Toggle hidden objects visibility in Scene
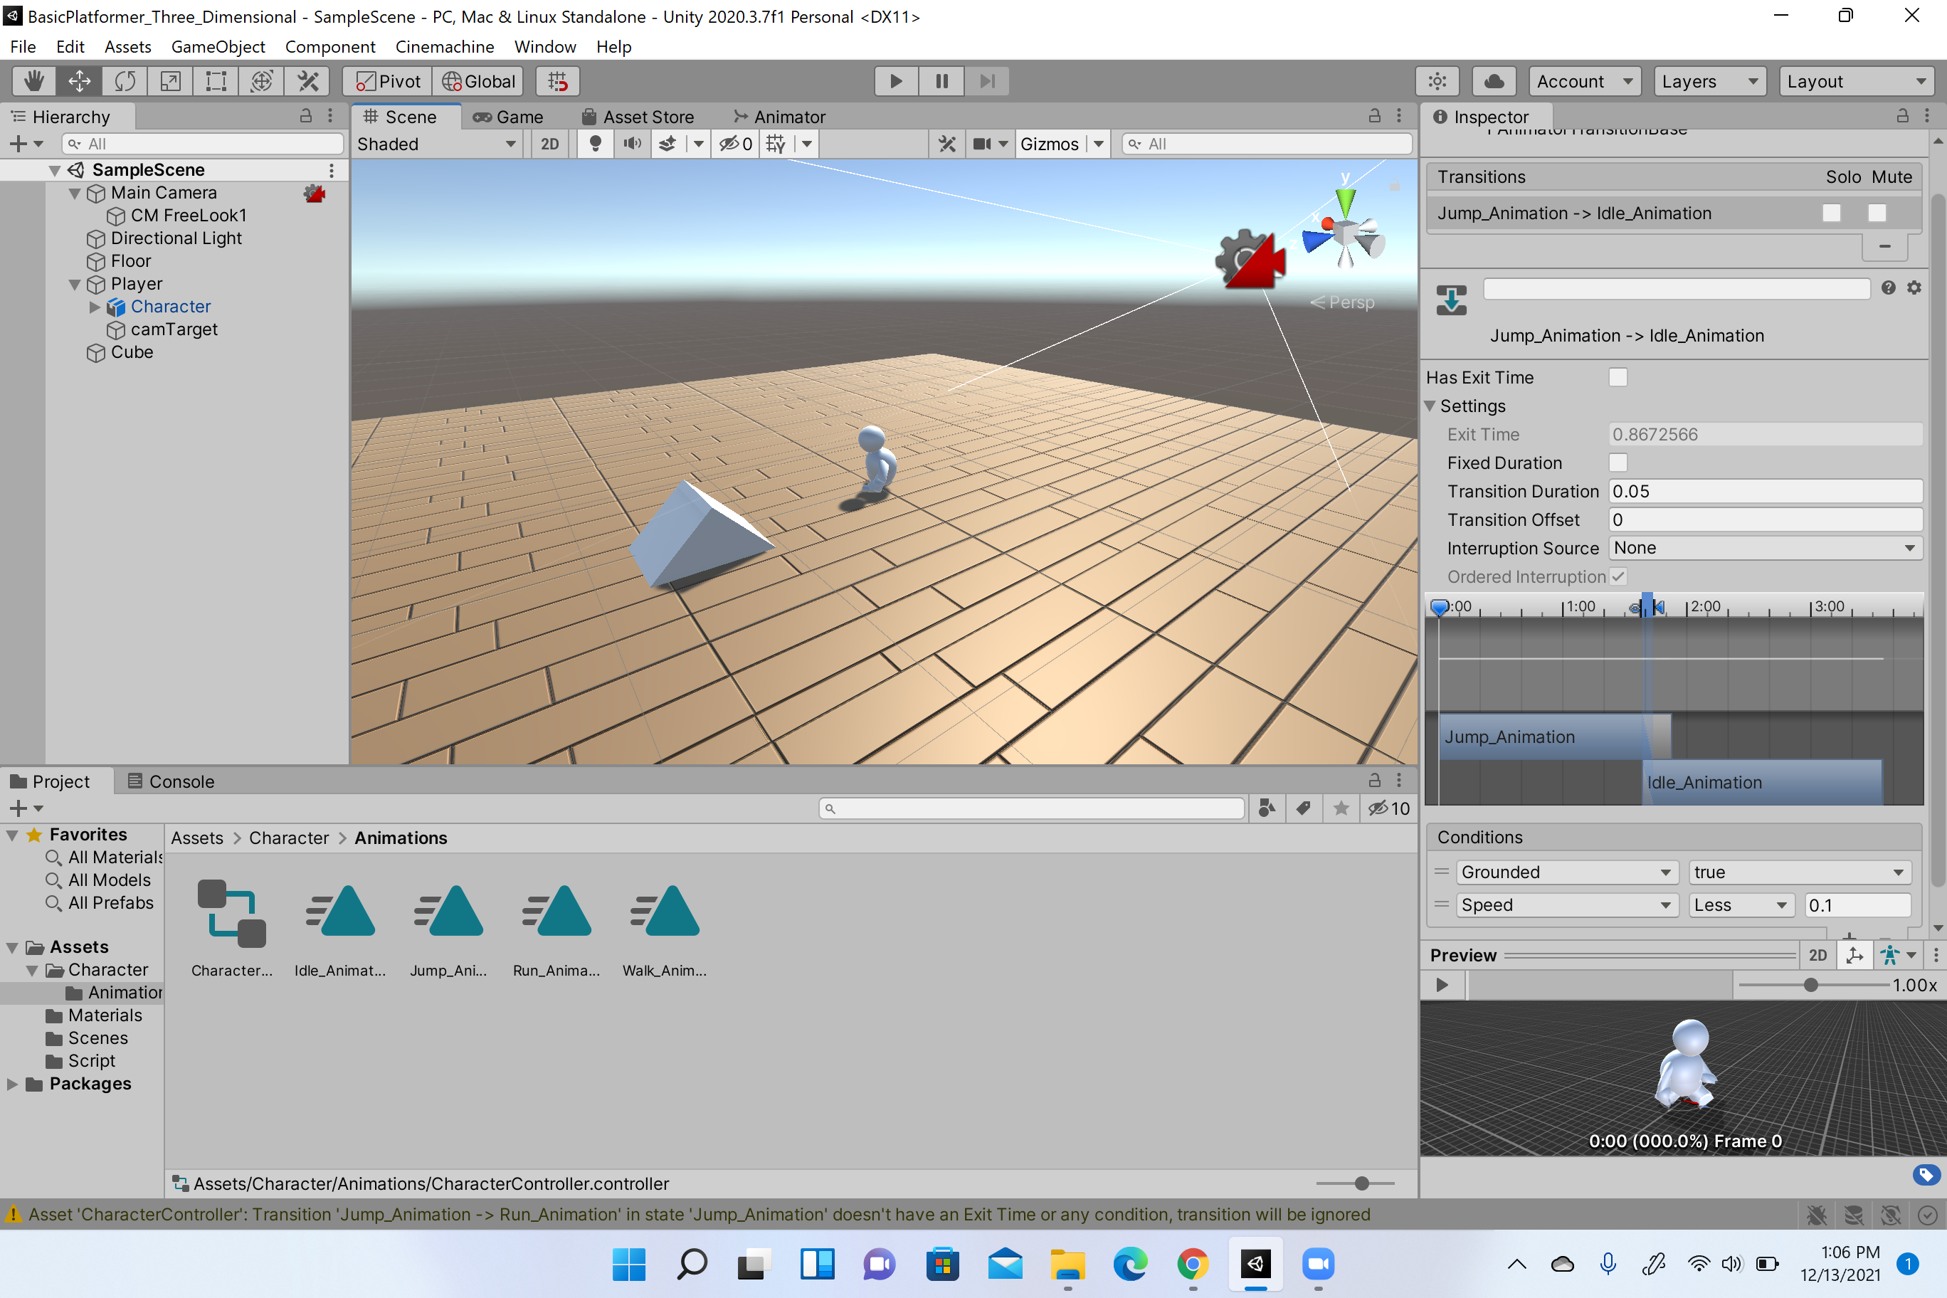The height and width of the screenshot is (1298, 1947). [x=735, y=144]
